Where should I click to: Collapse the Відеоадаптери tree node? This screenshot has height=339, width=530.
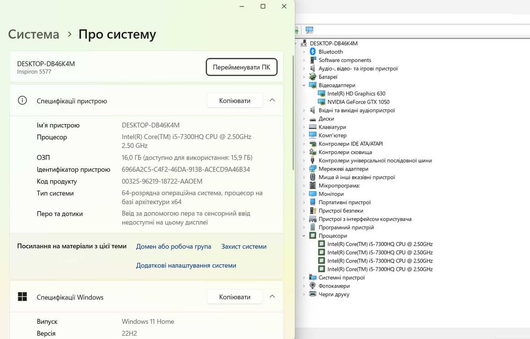point(304,85)
